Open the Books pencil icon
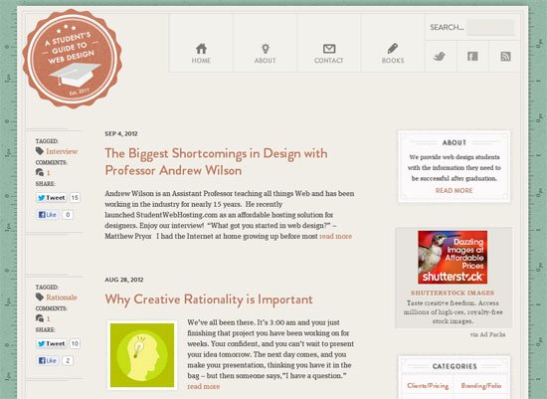The image size is (547, 399). pyautogui.click(x=393, y=49)
